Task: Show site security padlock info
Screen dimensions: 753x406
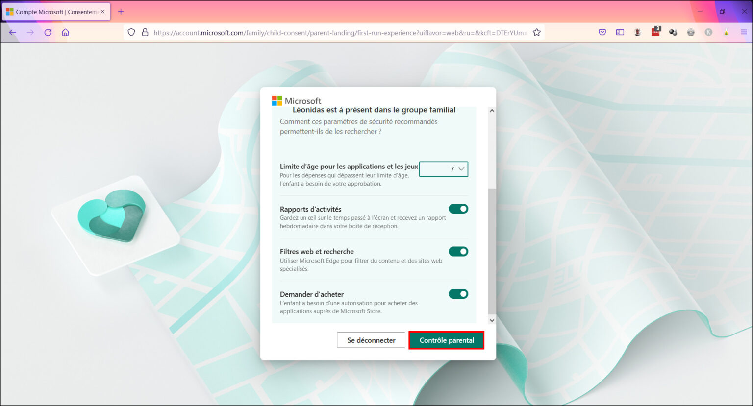Action: (x=145, y=32)
